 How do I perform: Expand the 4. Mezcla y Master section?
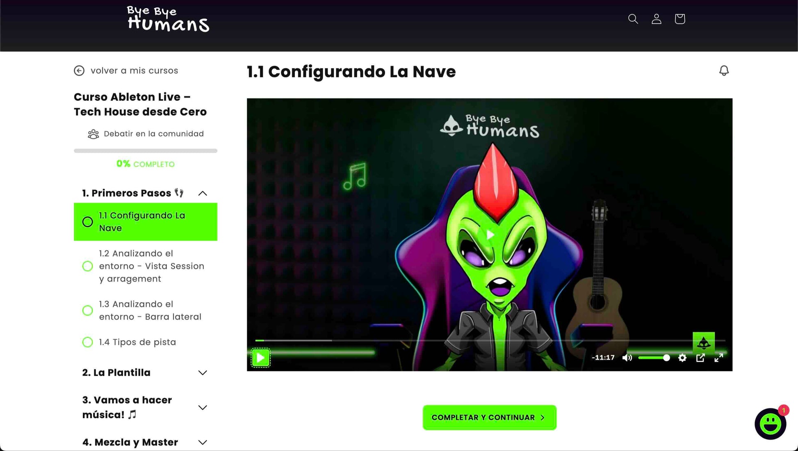(203, 442)
